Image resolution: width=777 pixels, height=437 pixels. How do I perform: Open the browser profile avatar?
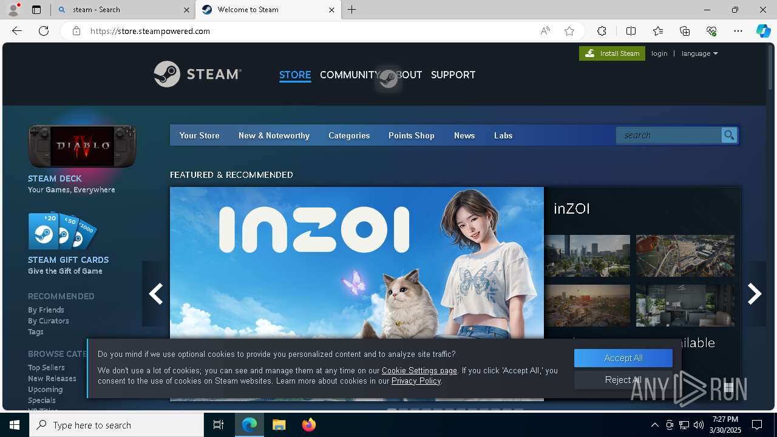(13, 10)
